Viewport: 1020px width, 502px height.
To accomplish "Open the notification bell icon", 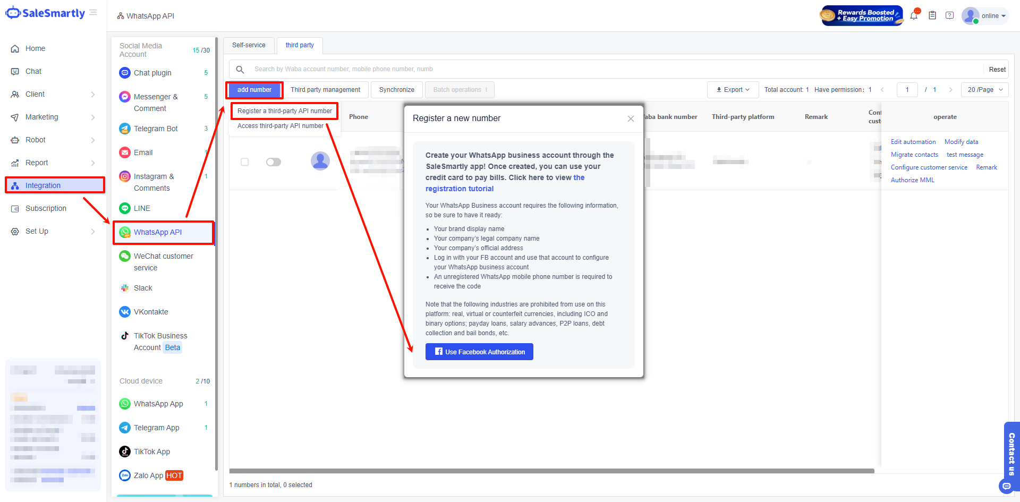I will pos(914,16).
